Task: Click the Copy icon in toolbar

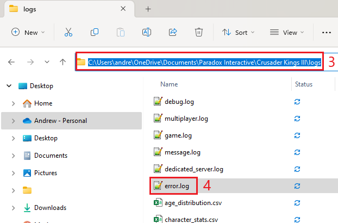Action: 95,32
